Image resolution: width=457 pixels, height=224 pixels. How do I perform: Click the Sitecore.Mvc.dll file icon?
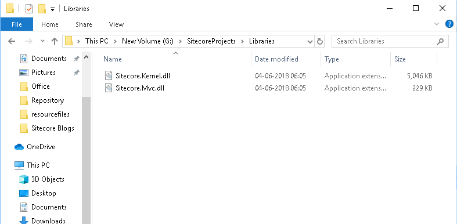(x=109, y=88)
